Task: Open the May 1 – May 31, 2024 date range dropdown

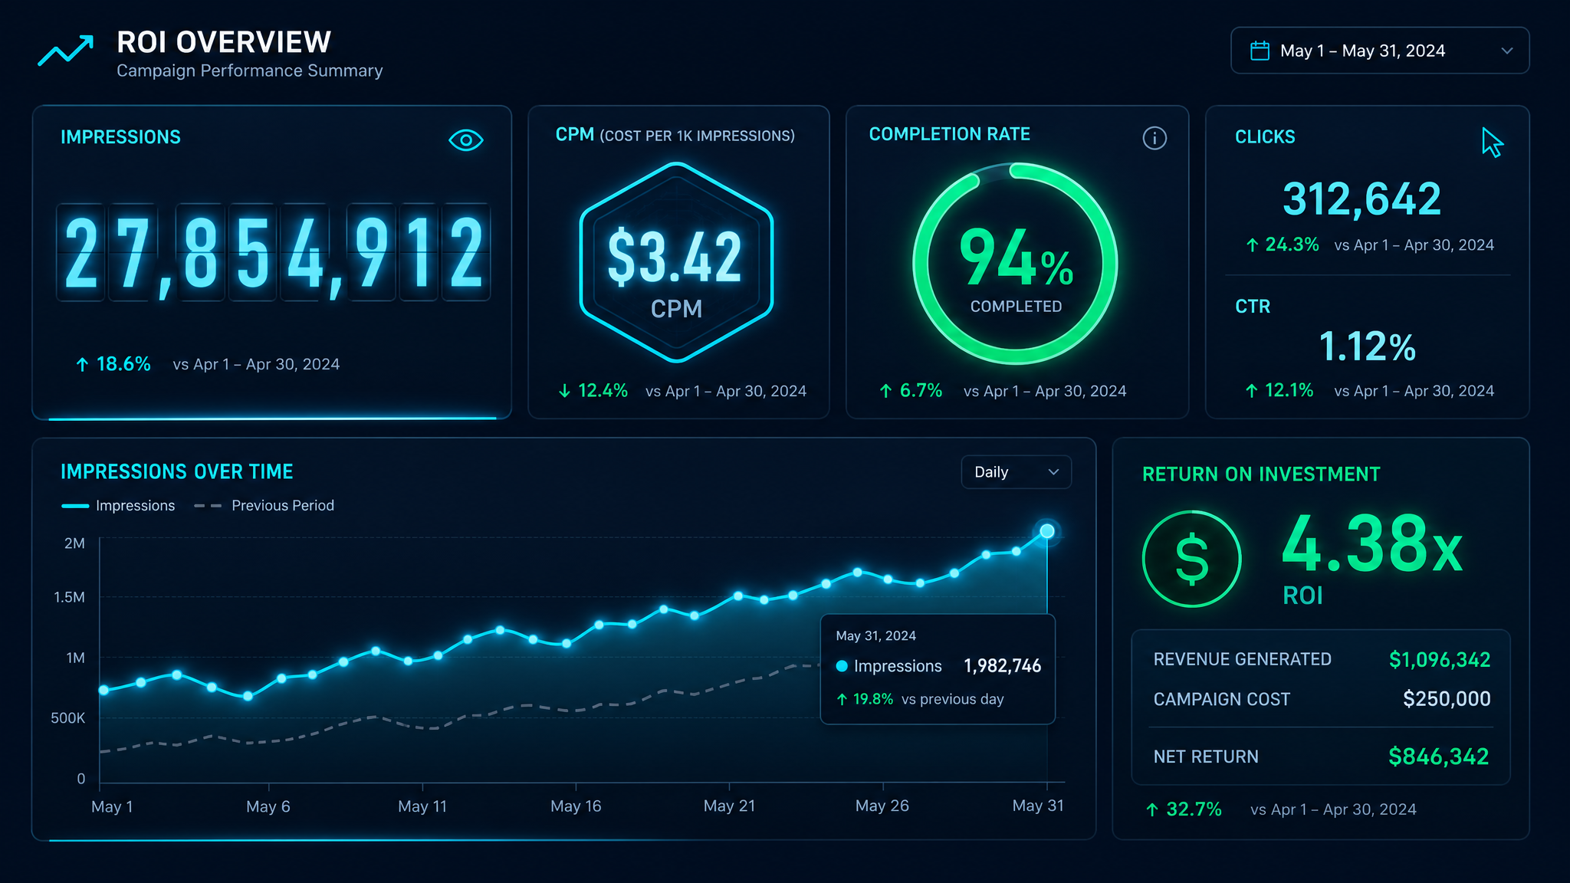Action: pyautogui.click(x=1379, y=51)
